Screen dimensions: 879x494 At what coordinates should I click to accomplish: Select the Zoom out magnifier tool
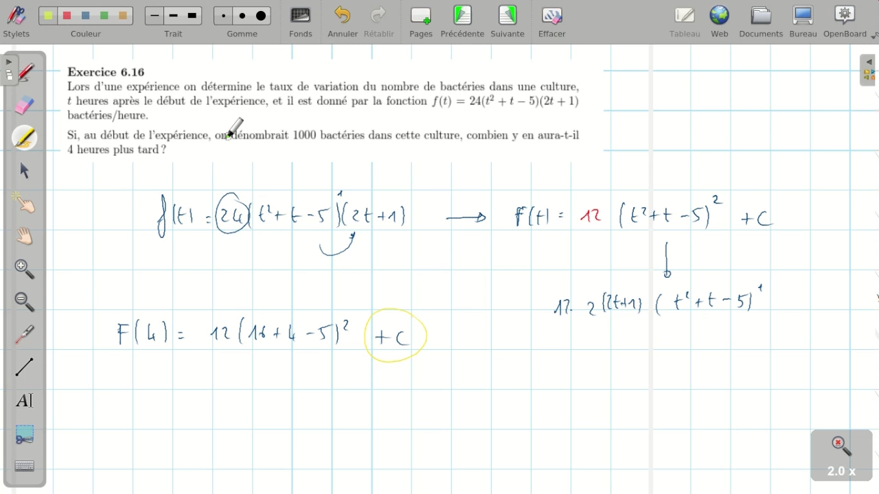point(25,302)
